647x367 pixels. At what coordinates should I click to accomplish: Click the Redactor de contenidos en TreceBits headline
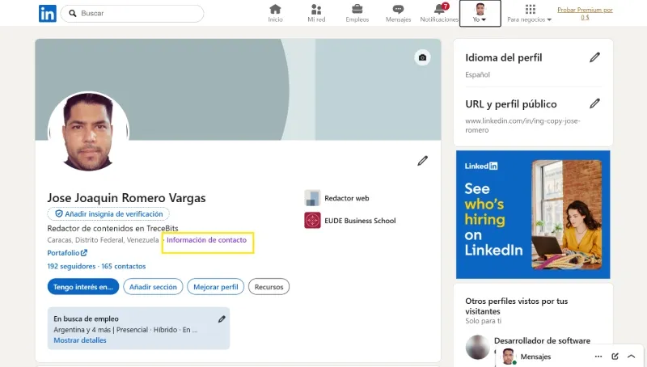[112, 229]
